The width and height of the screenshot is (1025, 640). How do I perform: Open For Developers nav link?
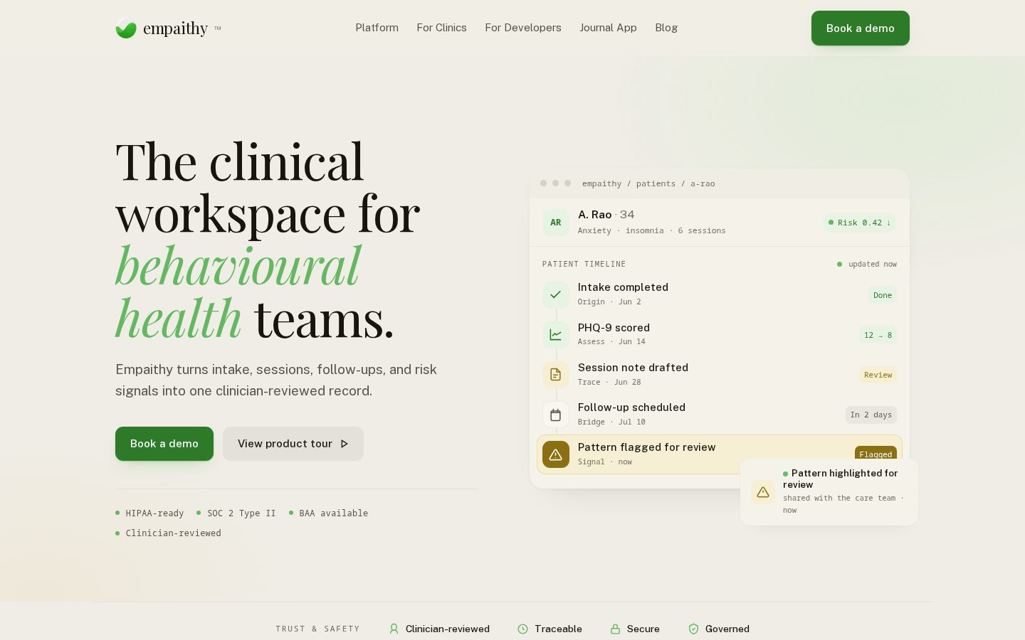point(523,28)
